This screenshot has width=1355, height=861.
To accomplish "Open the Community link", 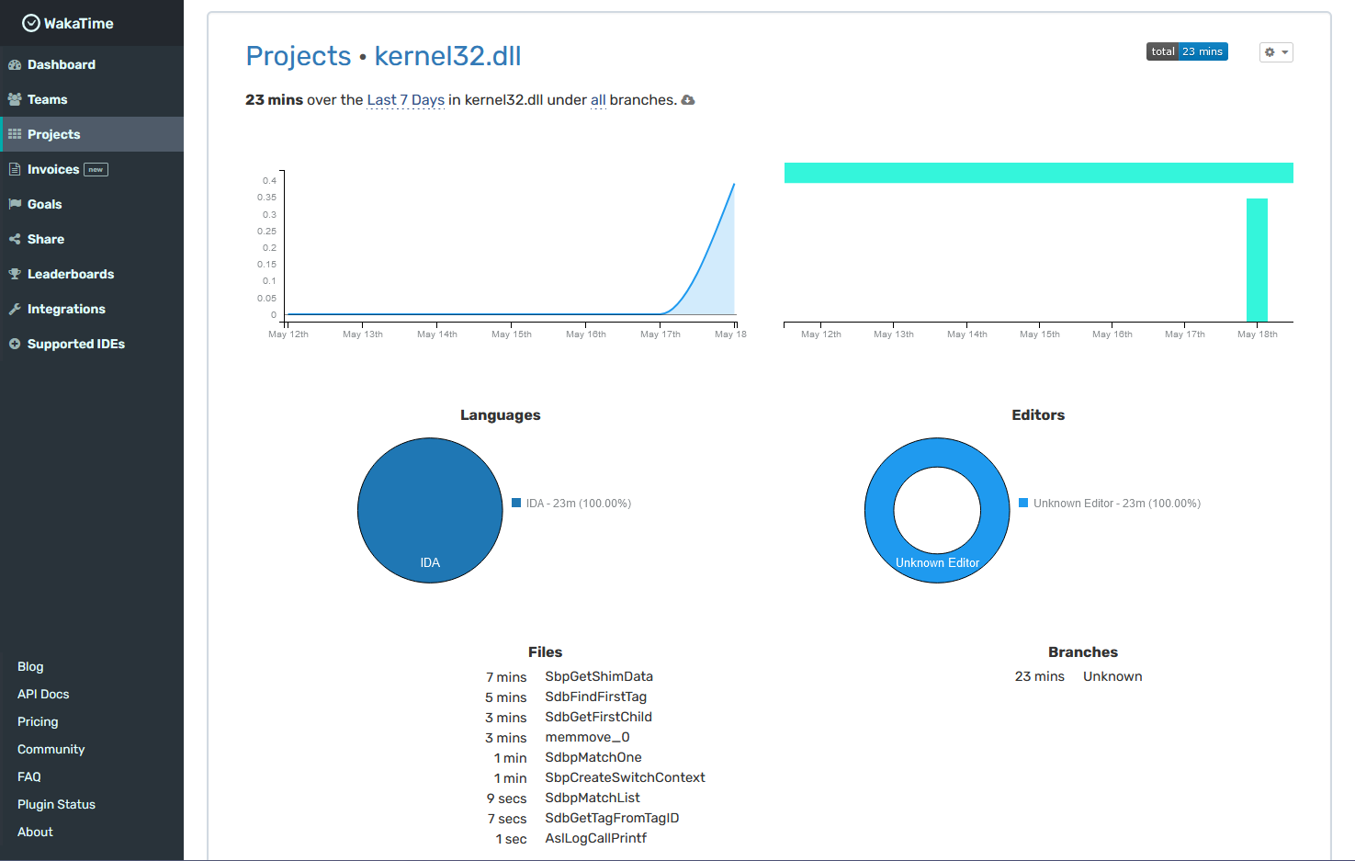I will coord(51,749).
